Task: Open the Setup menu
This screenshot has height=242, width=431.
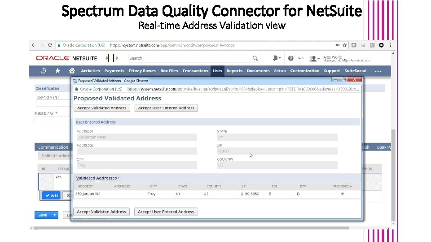Action: [280, 71]
